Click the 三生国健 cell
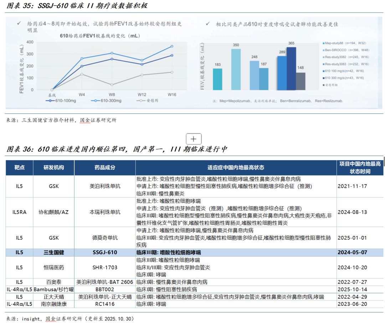This screenshot has width=385, height=323. coord(54,252)
